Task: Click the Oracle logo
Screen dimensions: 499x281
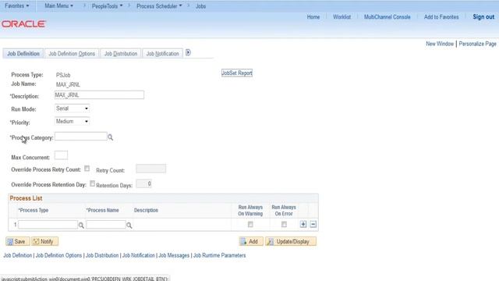Action: coord(24,24)
